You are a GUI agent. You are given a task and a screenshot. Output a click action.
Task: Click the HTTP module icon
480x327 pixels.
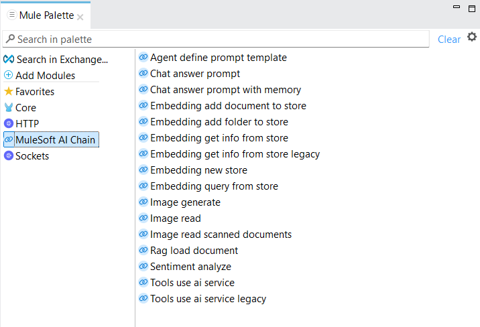pyautogui.click(x=9, y=123)
